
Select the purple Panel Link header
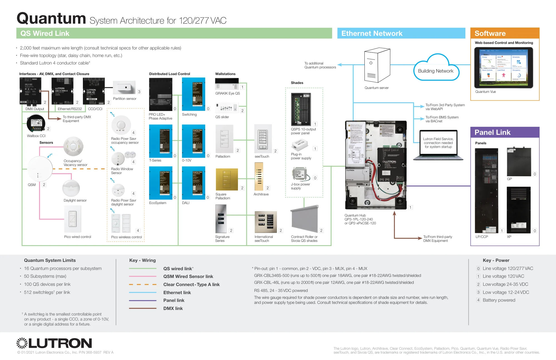[x=505, y=132]
